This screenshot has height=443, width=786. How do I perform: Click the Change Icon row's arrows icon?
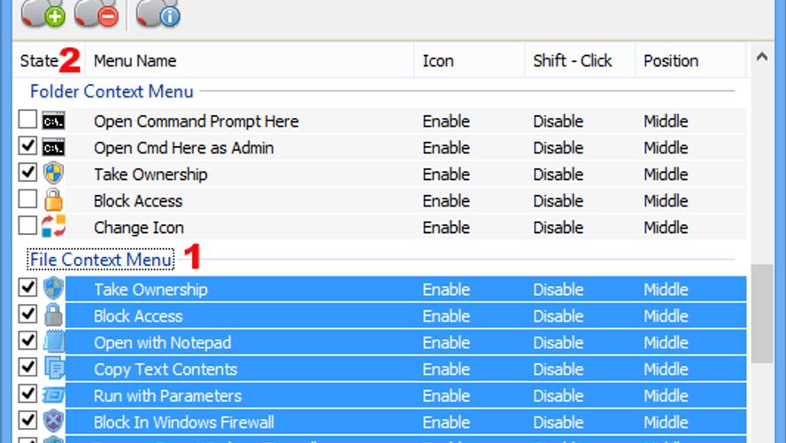point(53,226)
